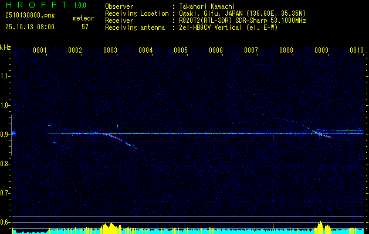
Task: Click the 0801 time marker
Action: tap(39, 50)
